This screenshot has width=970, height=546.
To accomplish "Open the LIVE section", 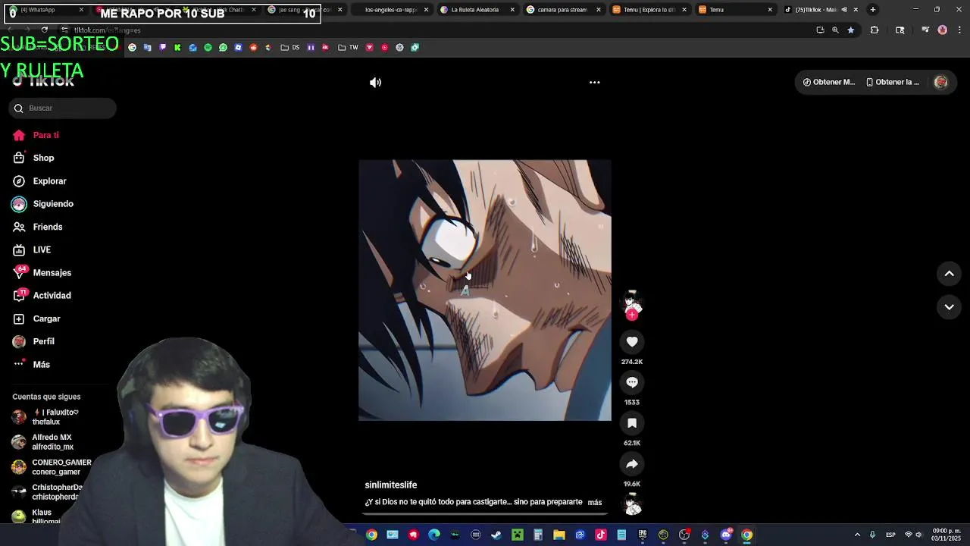I will pyautogui.click(x=32, y=249).
